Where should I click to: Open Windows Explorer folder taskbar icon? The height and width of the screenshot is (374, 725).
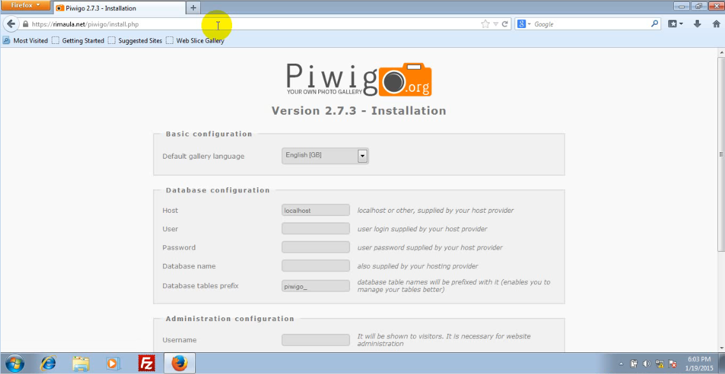point(80,363)
